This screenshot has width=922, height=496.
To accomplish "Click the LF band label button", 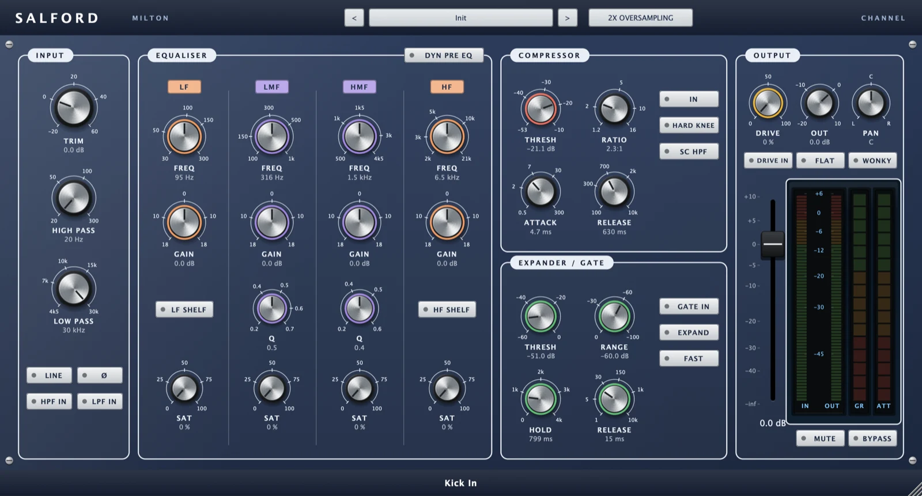I will coord(184,87).
